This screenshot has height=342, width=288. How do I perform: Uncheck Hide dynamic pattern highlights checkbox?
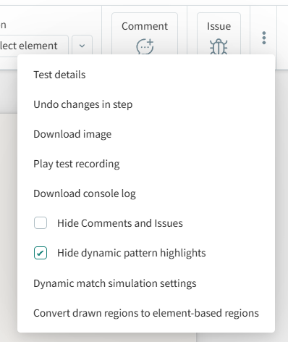click(x=41, y=253)
